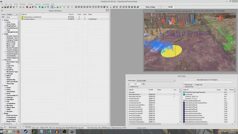Viewport: 238px width, 134px height.
Task: Open OBS from the taskbar
Action: point(64,131)
